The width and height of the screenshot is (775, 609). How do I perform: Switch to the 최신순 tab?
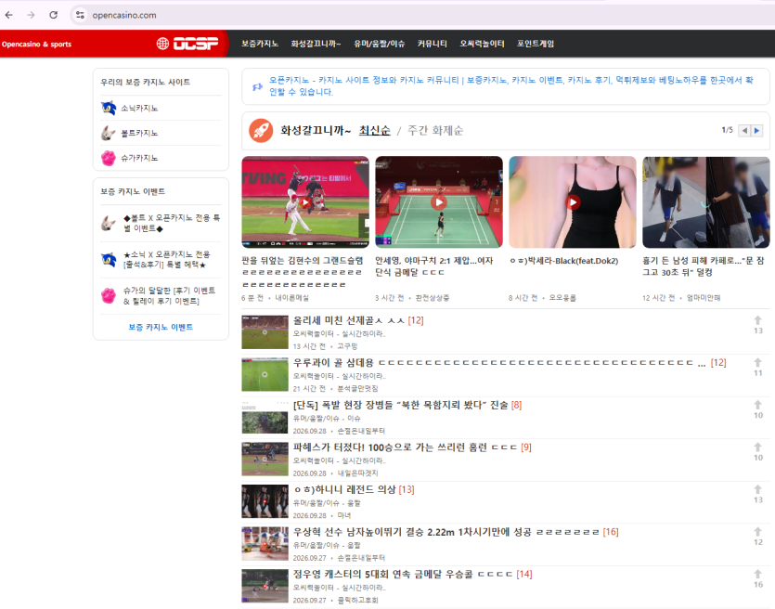tap(374, 131)
